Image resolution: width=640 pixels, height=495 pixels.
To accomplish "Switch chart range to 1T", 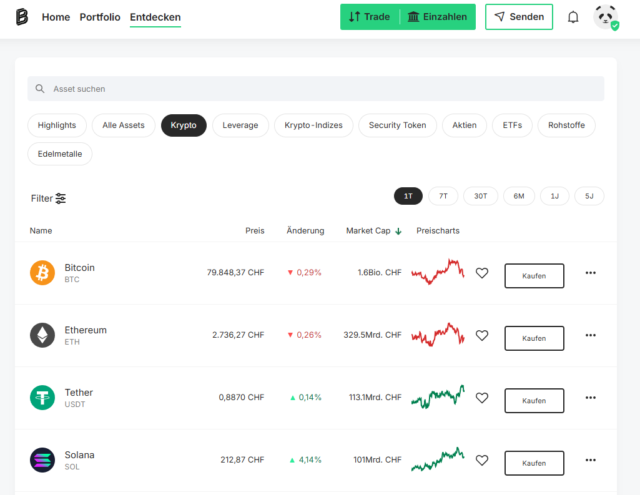I will pos(408,196).
